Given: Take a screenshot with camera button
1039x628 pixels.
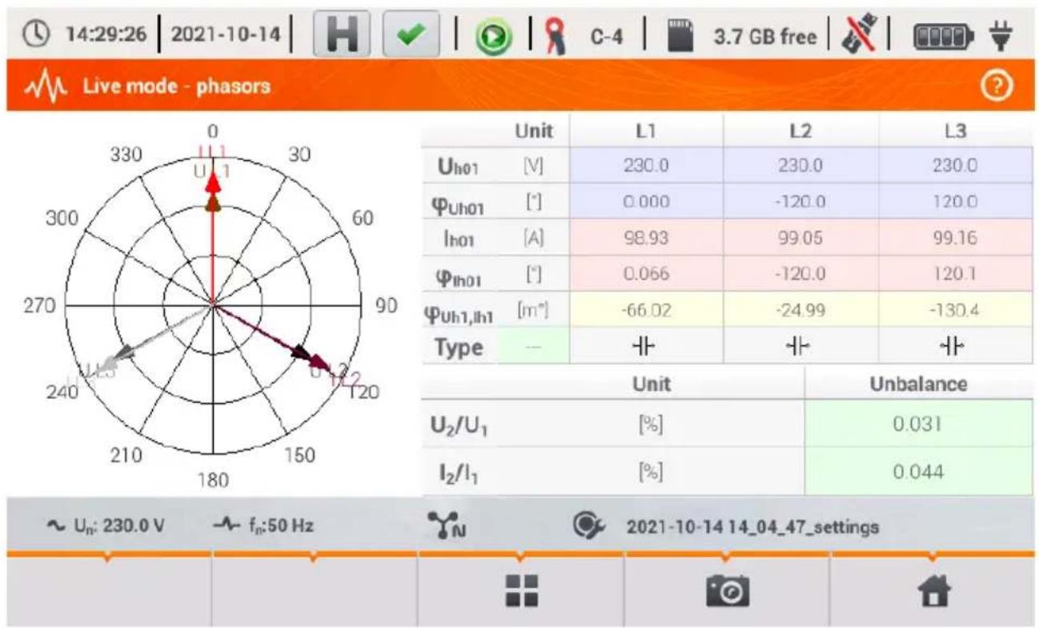Looking at the screenshot, I should point(726,592).
